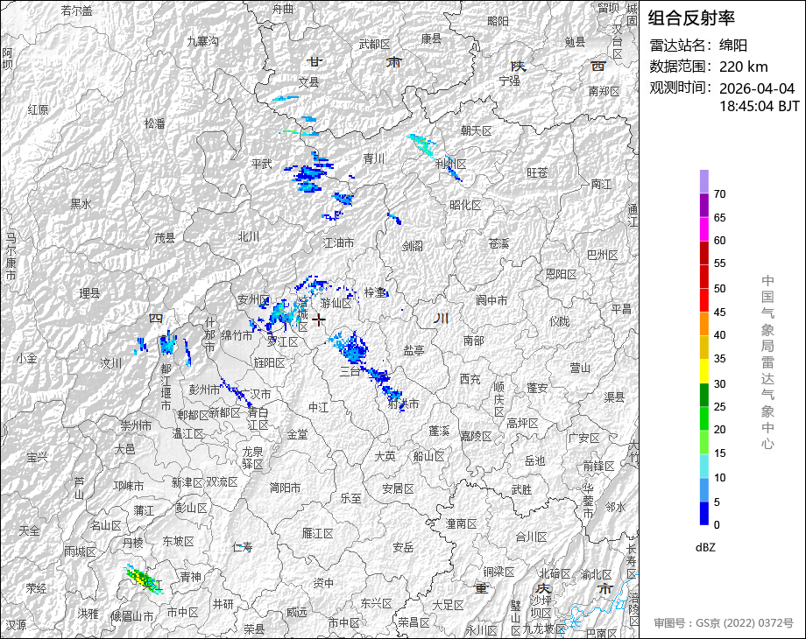Click the 北川 county label
Screen dimensions: 806x639
coord(249,236)
